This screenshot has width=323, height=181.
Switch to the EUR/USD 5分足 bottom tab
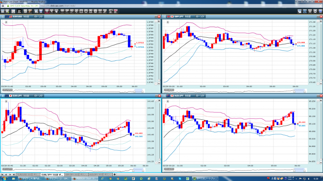pos(28,175)
